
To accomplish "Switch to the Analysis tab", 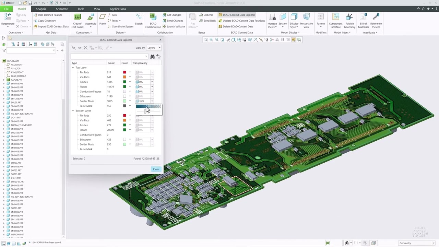I will (40, 9).
